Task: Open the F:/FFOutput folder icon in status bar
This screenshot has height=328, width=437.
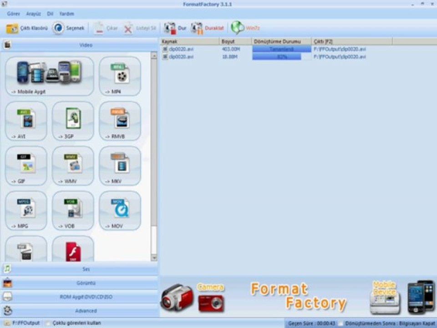Action: coord(8,323)
